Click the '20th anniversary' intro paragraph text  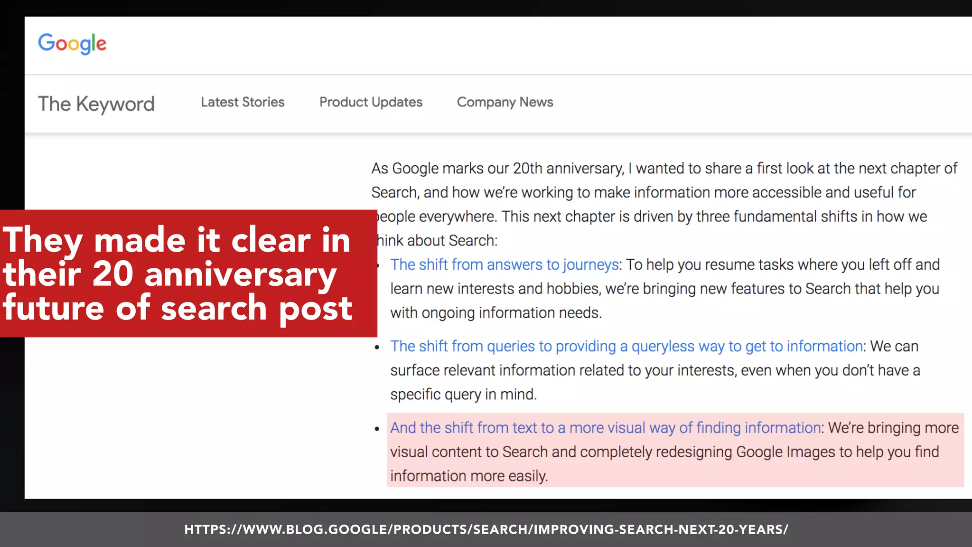(664, 204)
